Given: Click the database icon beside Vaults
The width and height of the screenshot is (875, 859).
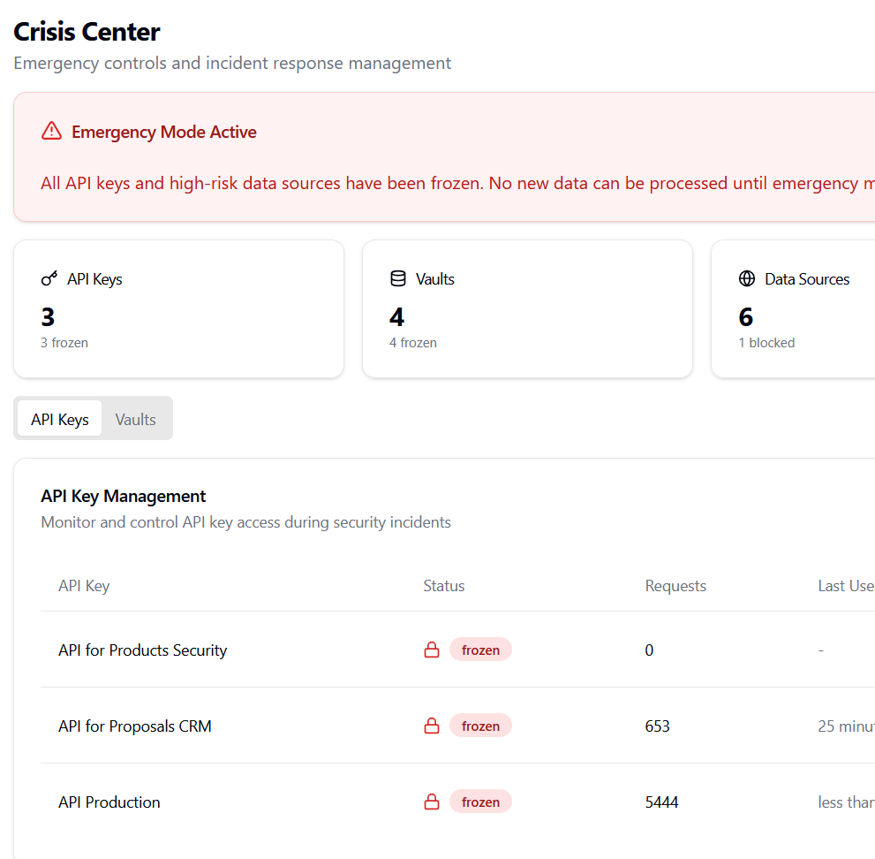Looking at the screenshot, I should point(398,278).
